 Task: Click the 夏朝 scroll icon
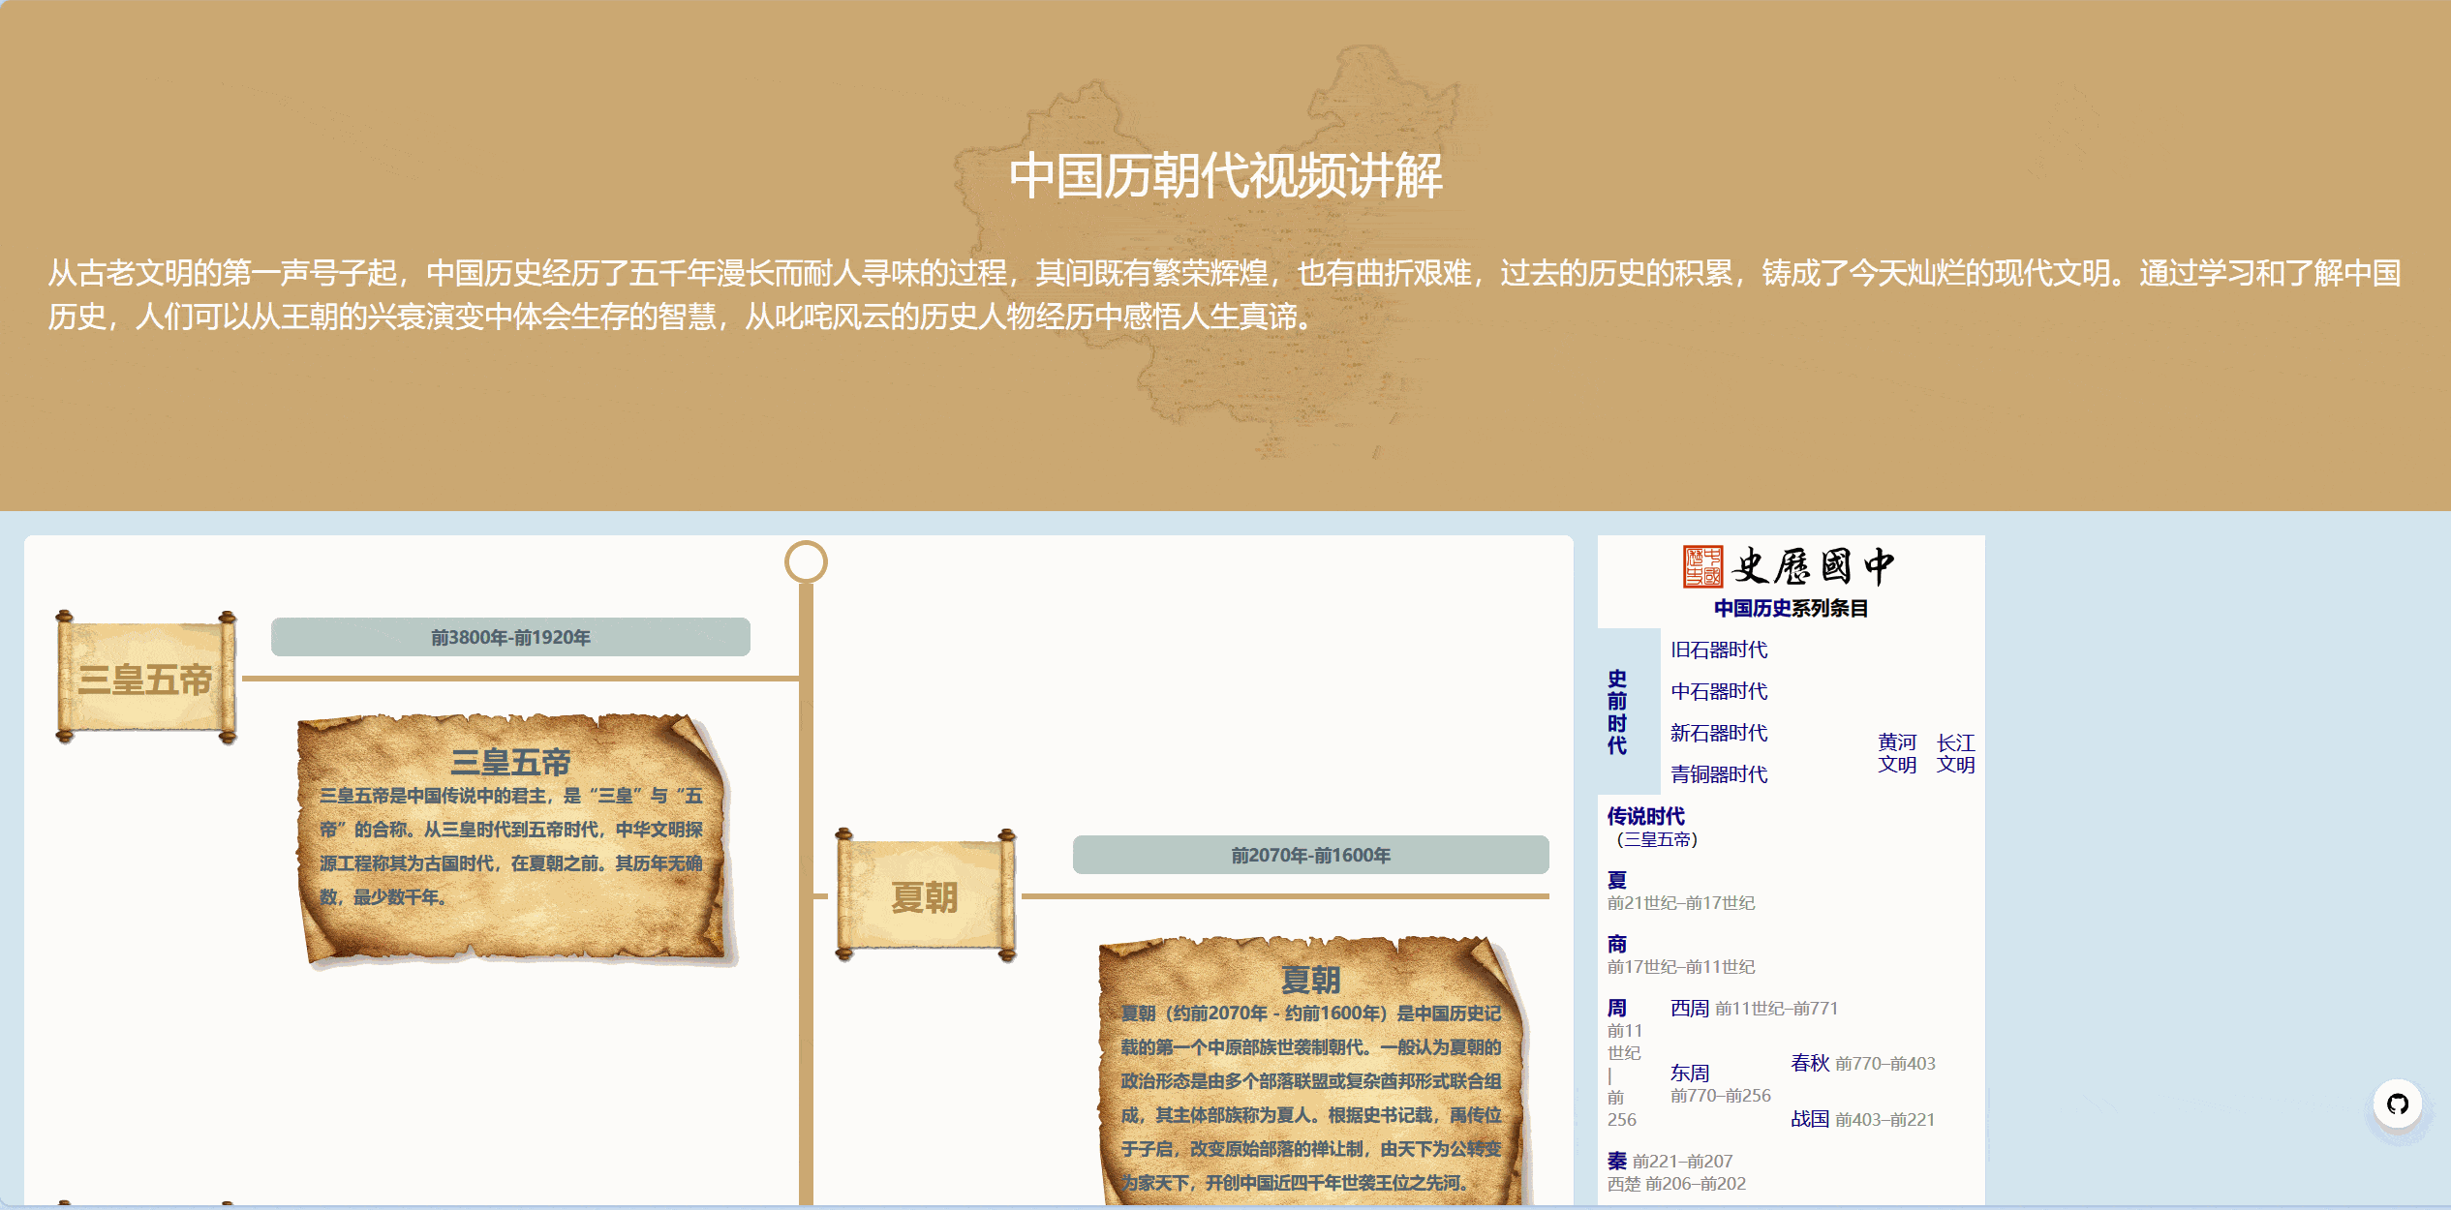click(925, 896)
